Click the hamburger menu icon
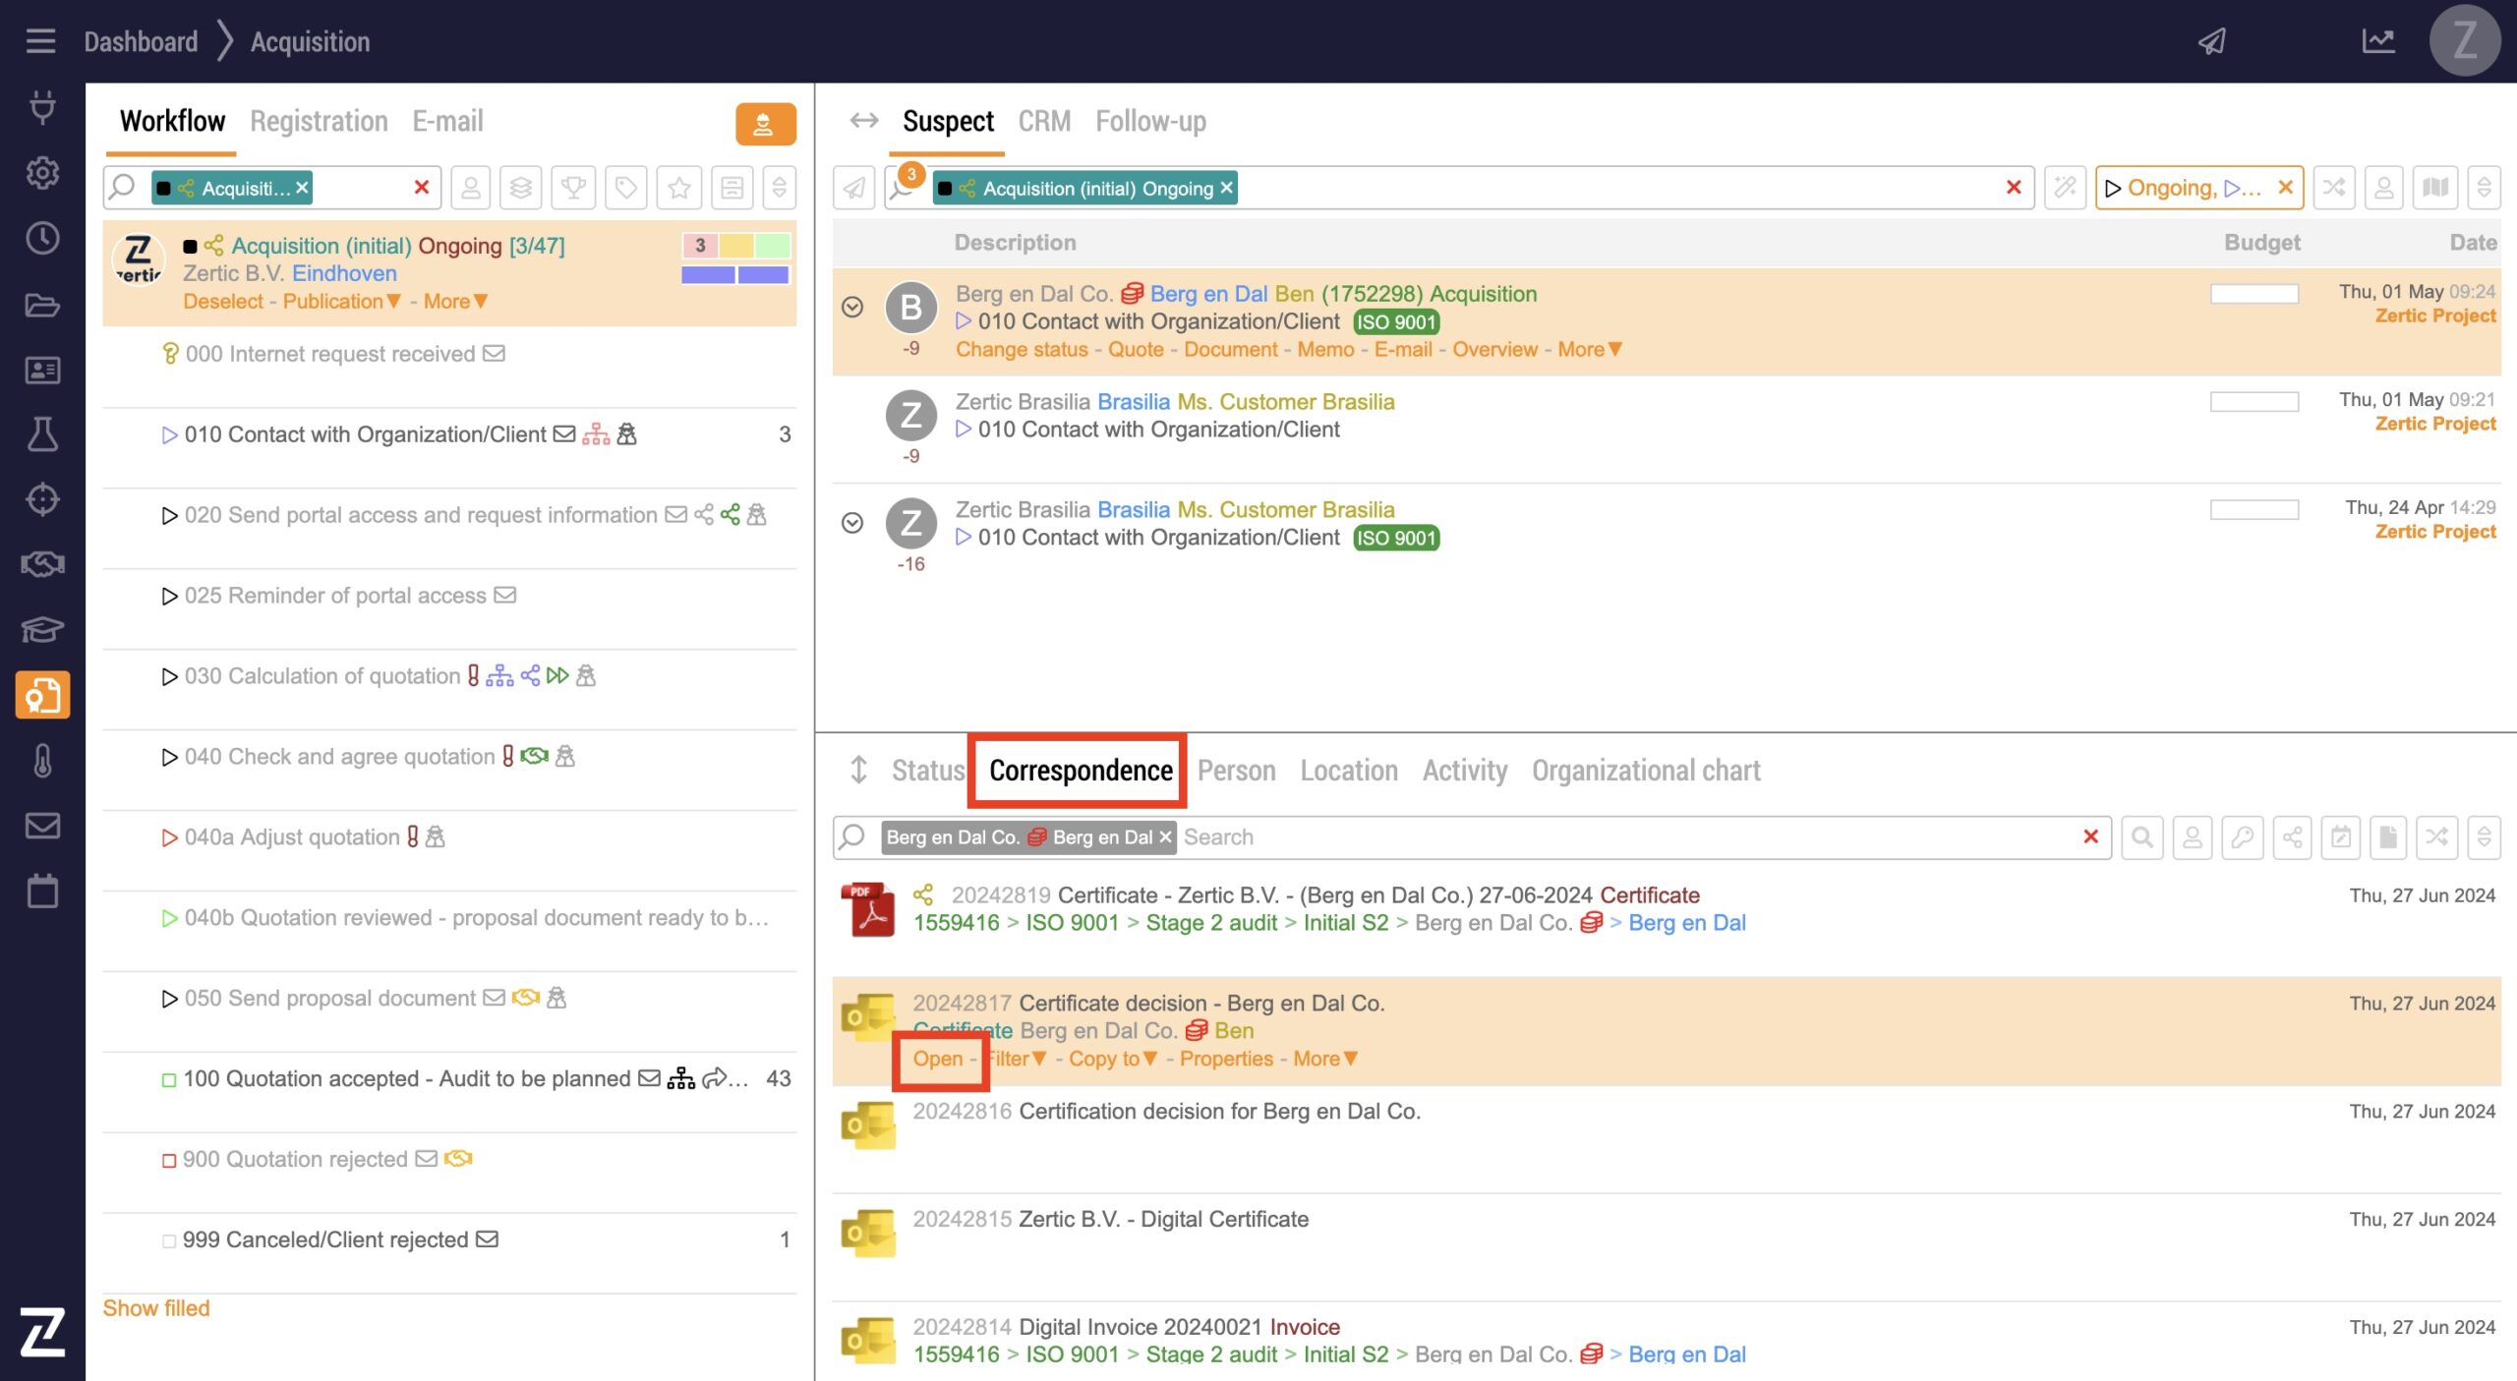Image resolution: width=2517 pixels, height=1381 pixels. 40,41
